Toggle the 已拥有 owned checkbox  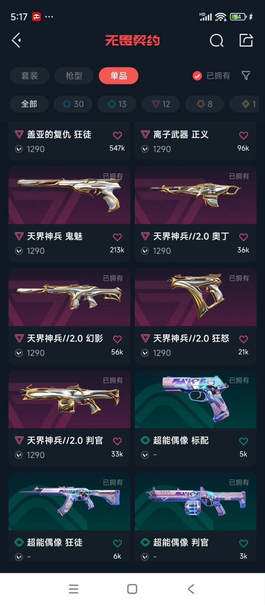pyautogui.click(x=197, y=76)
